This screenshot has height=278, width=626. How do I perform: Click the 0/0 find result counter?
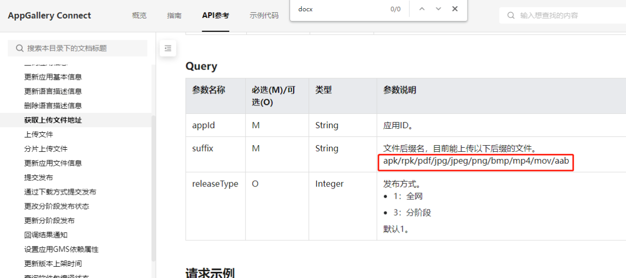pos(395,9)
